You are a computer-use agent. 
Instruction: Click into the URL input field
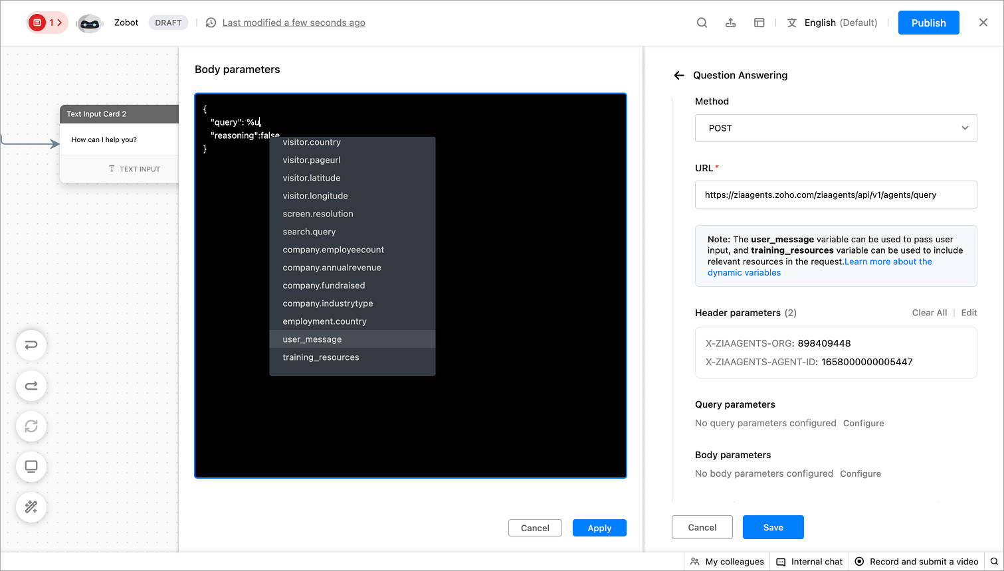836,195
